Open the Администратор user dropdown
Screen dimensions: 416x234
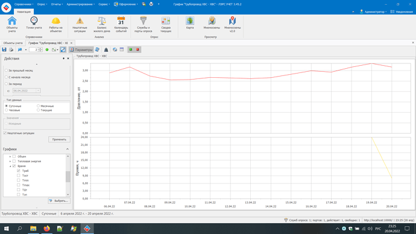click(373, 11)
